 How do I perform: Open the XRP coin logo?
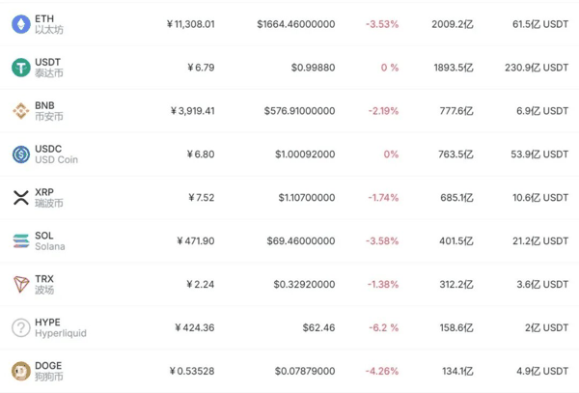click(21, 198)
